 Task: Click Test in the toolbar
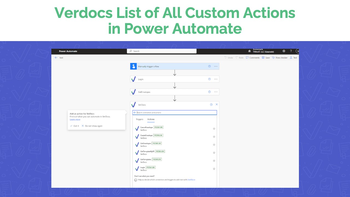click(293, 58)
